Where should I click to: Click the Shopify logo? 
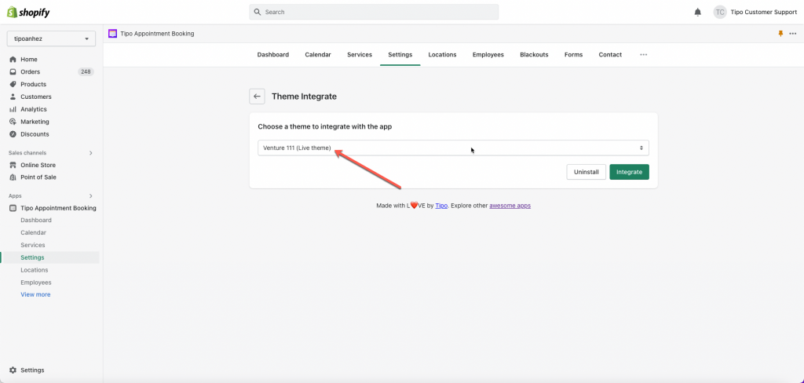coord(28,13)
